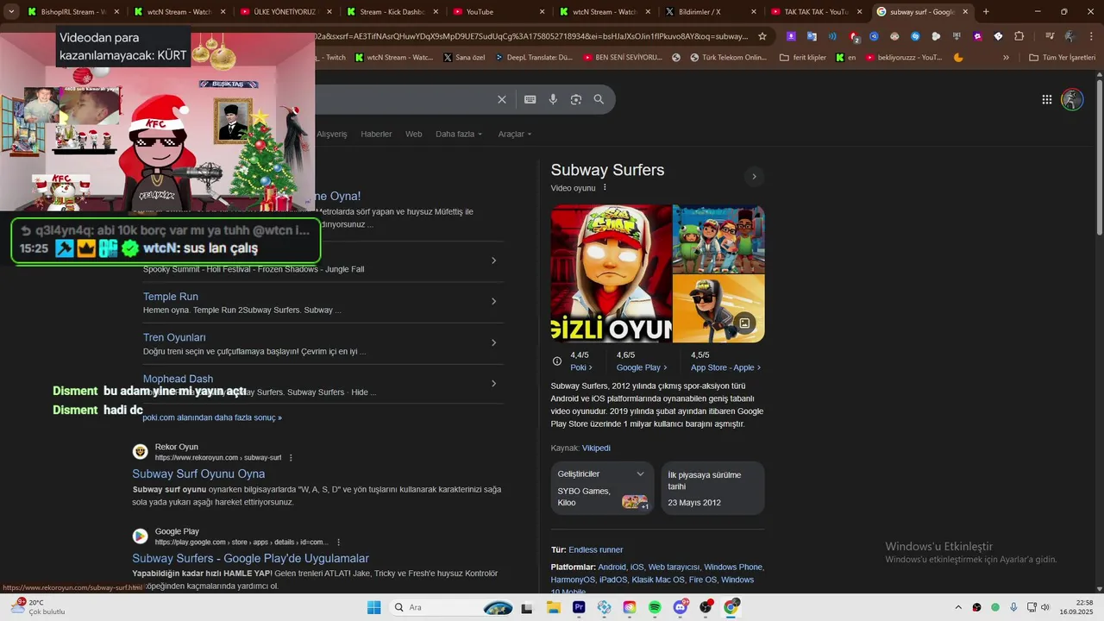The width and height of the screenshot is (1104, 621).
Task: Open a new browser tab
Action: pos(986,12)
